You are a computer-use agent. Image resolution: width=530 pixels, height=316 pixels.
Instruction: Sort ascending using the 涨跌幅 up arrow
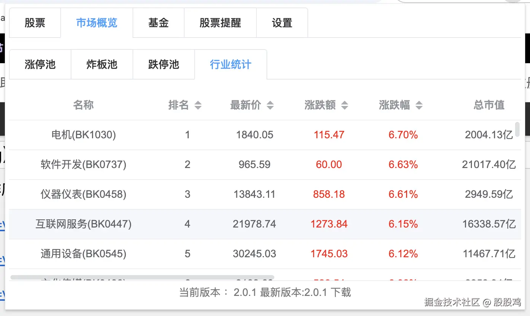click(420, 103)
